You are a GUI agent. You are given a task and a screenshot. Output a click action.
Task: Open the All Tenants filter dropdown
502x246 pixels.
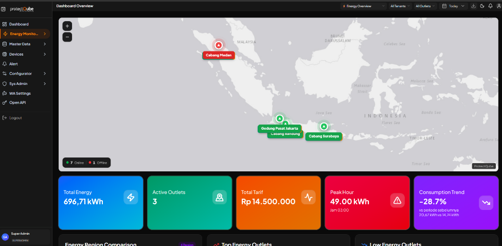400,6
